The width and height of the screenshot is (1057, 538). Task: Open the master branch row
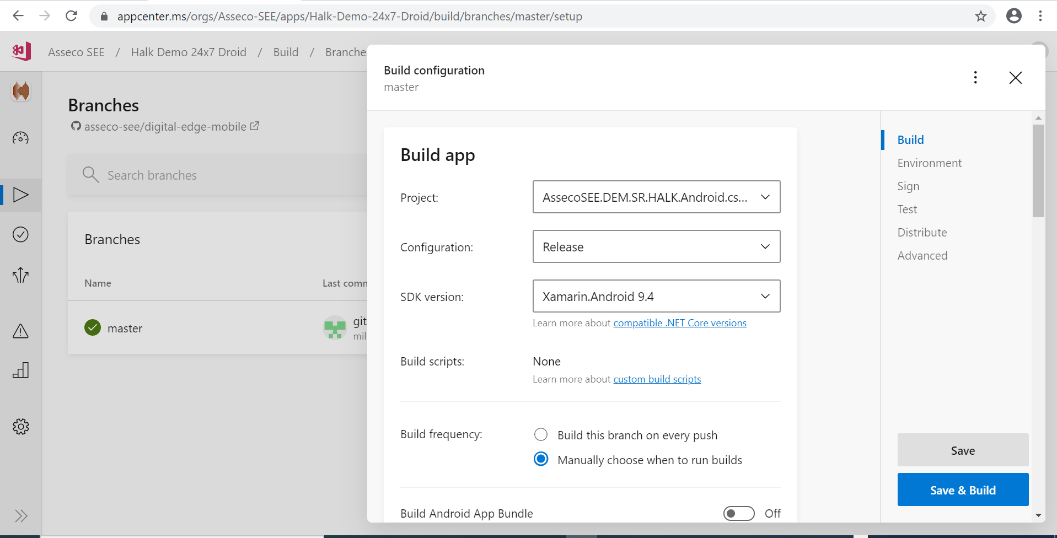pos(218,327)
